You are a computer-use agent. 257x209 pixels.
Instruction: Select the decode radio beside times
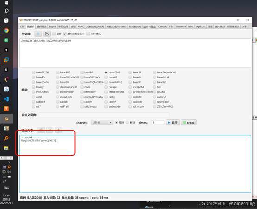(x=128, y=123)
